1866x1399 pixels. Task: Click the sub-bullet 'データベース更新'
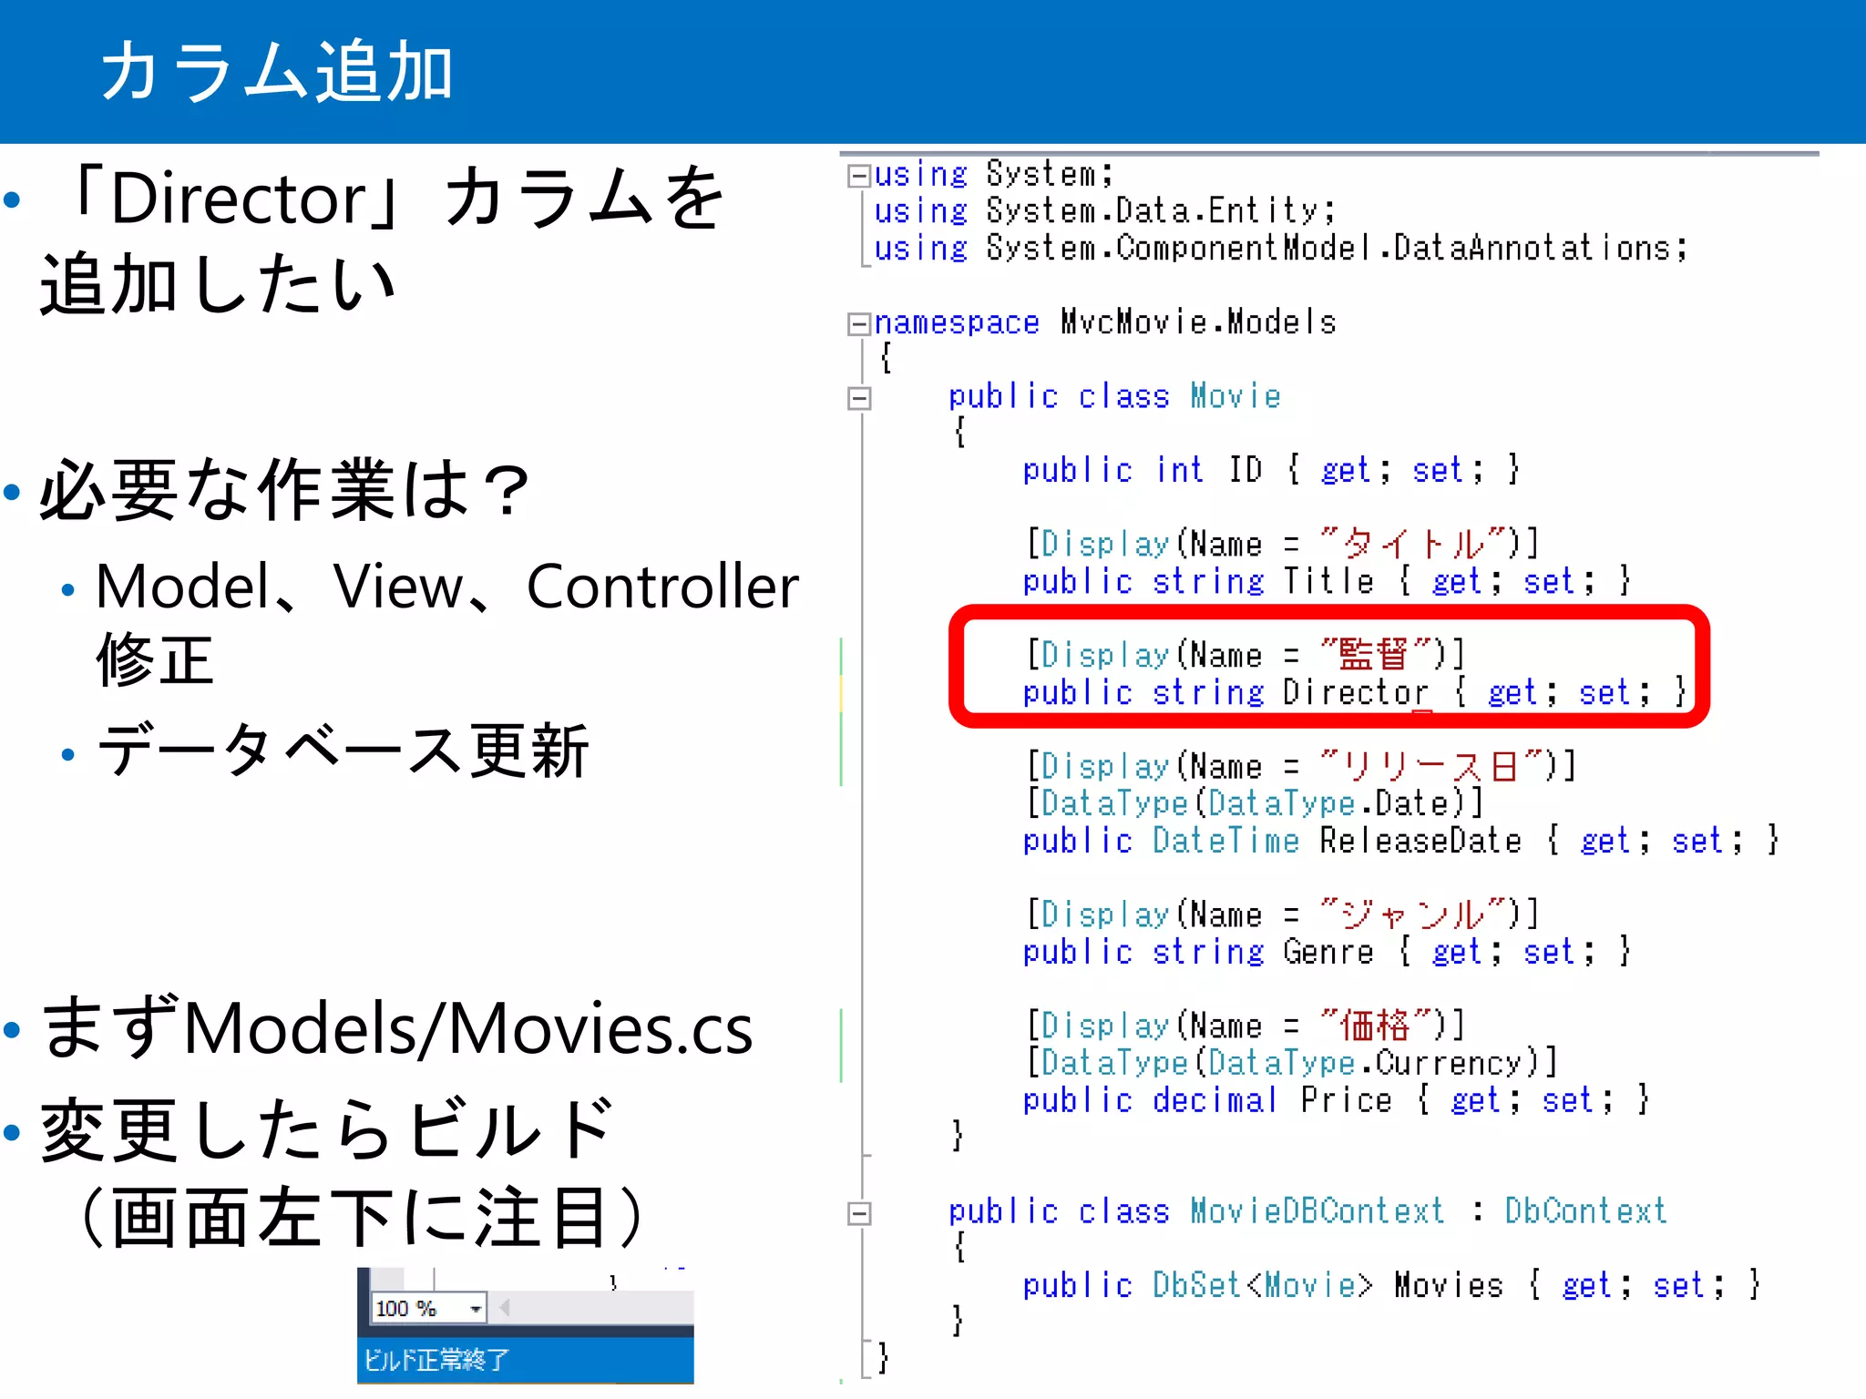click(x=343, y=751)
